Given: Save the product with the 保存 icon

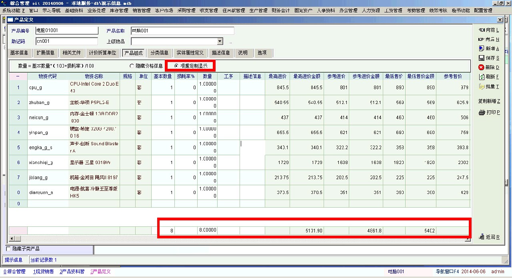Looking at the screenshot, I should pos(481,58).
